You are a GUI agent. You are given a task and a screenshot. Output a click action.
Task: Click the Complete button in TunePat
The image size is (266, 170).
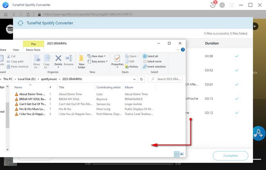[x=231, y=156]
